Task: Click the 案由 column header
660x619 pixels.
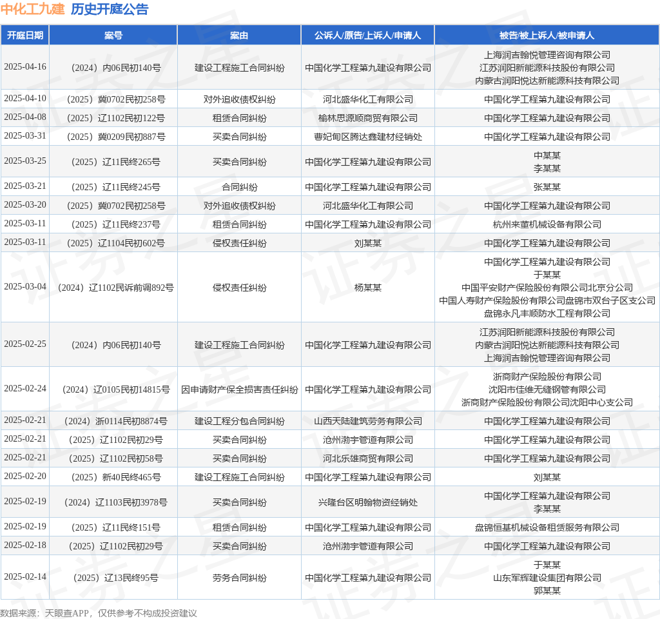Action: point(239,35)
